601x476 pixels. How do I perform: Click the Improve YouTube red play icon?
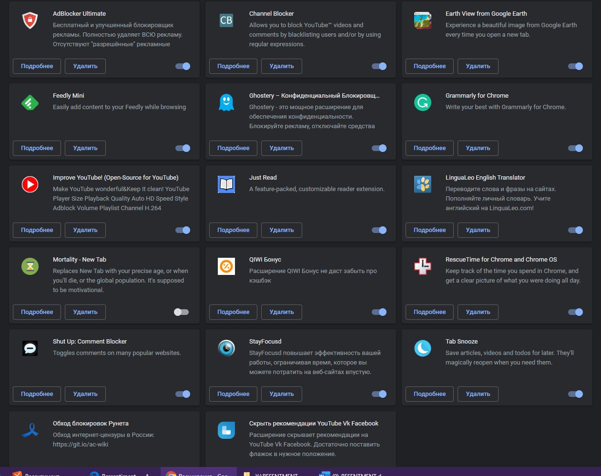30,184
